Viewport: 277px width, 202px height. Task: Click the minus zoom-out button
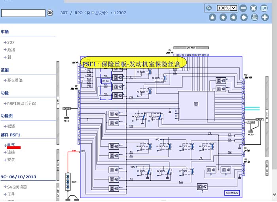pos(243,8)
